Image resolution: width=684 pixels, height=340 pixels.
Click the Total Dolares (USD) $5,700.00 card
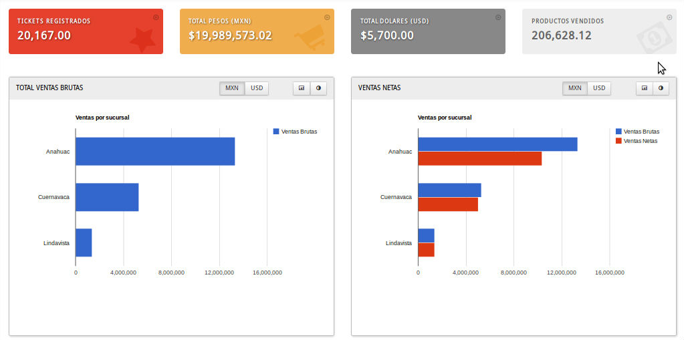point(428,31)
